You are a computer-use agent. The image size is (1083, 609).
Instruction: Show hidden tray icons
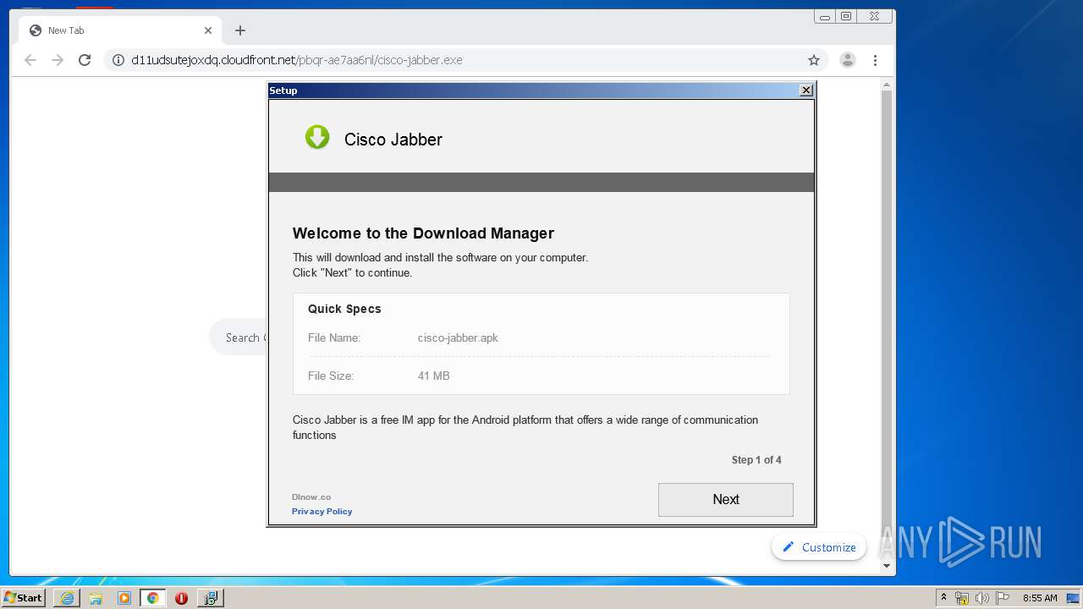[943, 597]
